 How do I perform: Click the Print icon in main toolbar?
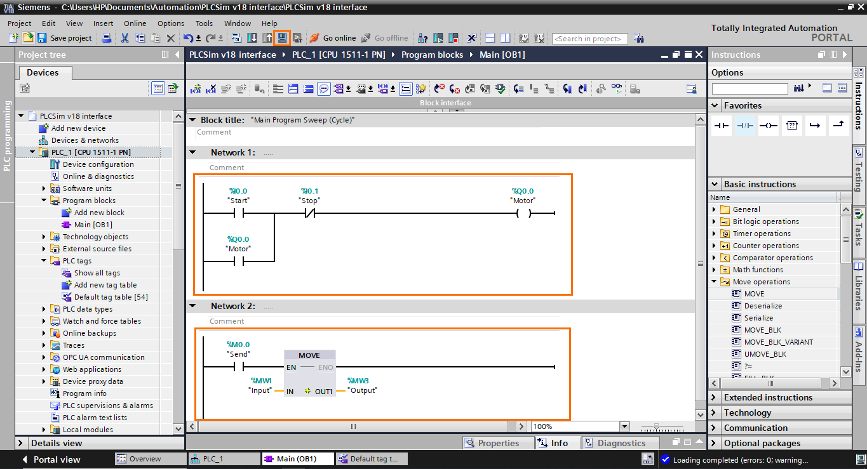pyautogui.click(x=107, y=38)
